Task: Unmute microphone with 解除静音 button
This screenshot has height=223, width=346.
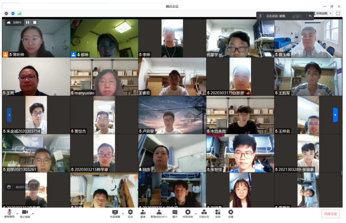Action: (10, 214)
